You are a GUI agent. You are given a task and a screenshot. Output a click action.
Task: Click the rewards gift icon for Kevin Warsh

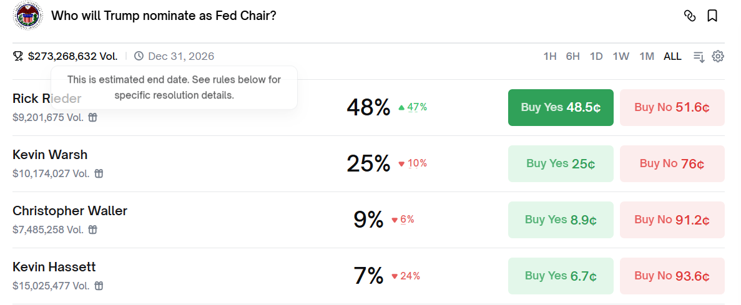[x=99, y=173]
